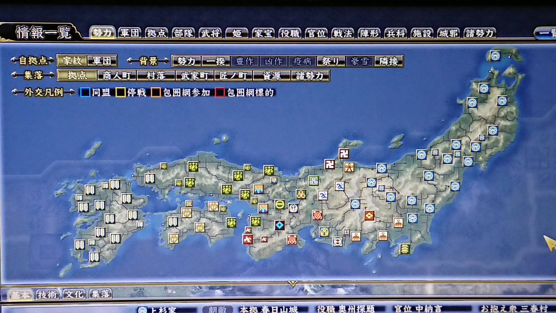Open the 官位 tab
The height and width of the screenshot is (313, 556).
(316, 33)
